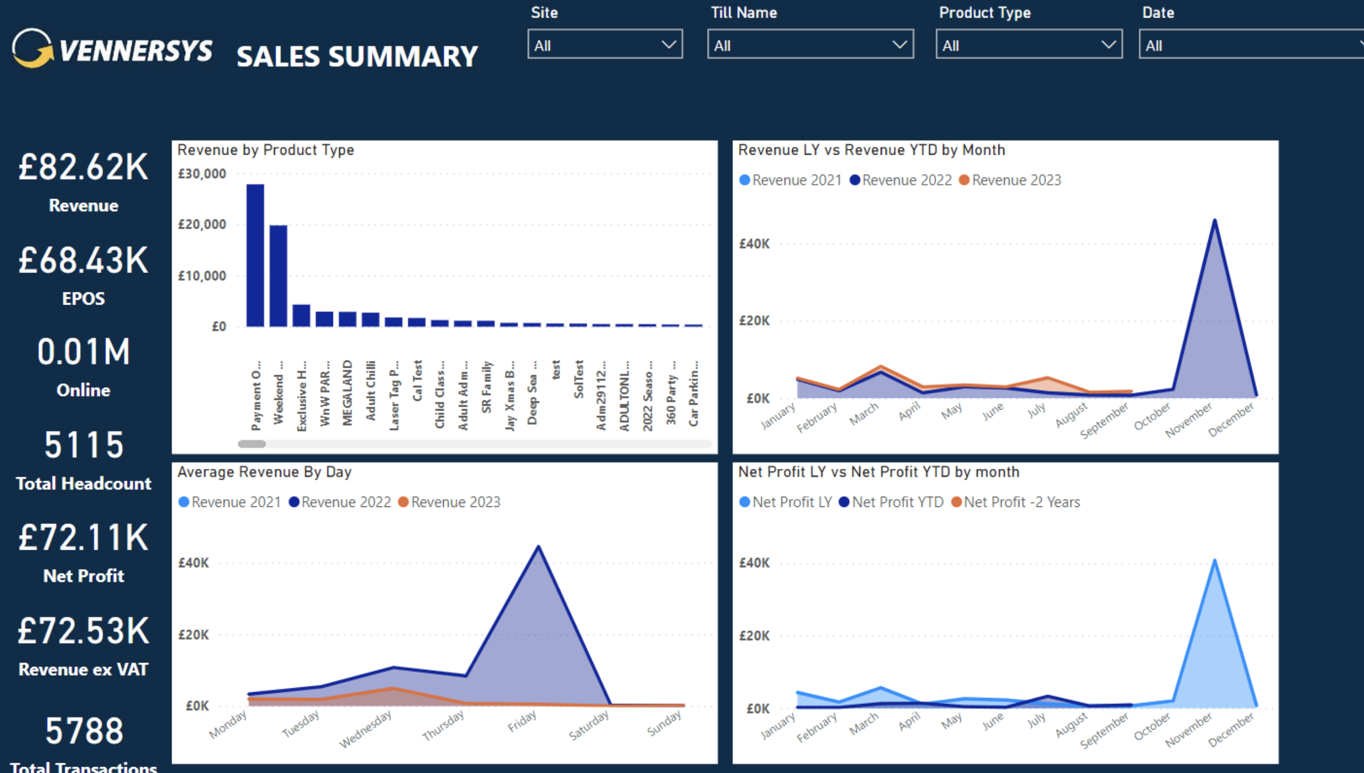Viewport: 1364px width, 773px height.
Task: Click Revenue 2022 legend marker in monthly chart
Action: tap(855, 180)
